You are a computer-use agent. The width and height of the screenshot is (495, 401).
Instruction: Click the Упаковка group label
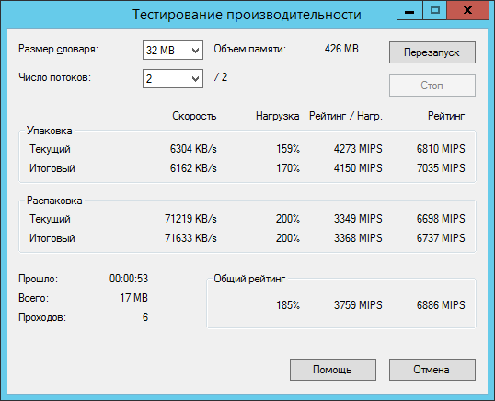point(50,131)
